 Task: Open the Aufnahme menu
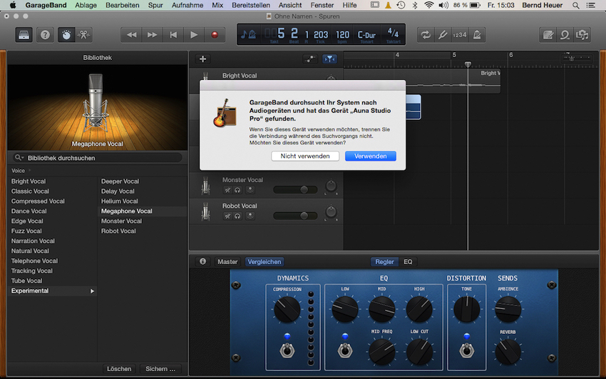[x=188, y=5]
